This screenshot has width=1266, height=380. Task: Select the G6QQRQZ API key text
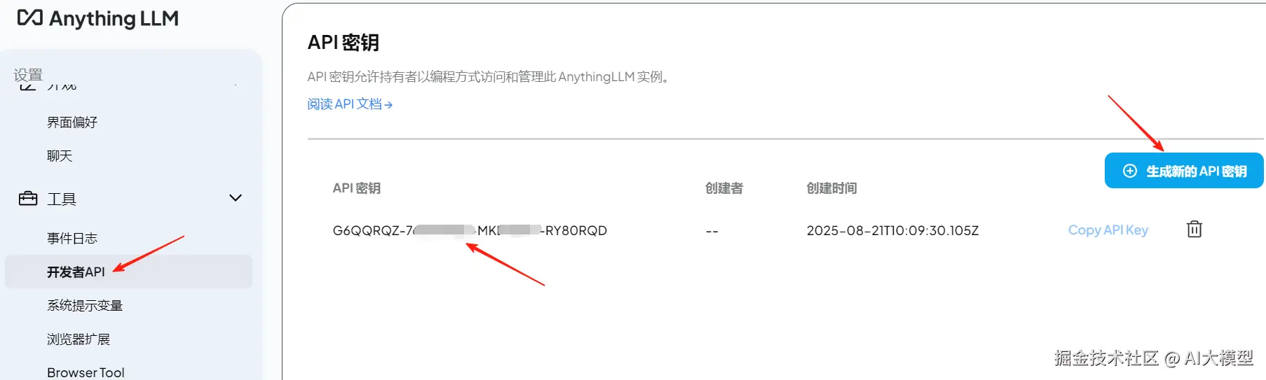click(470, 230)
